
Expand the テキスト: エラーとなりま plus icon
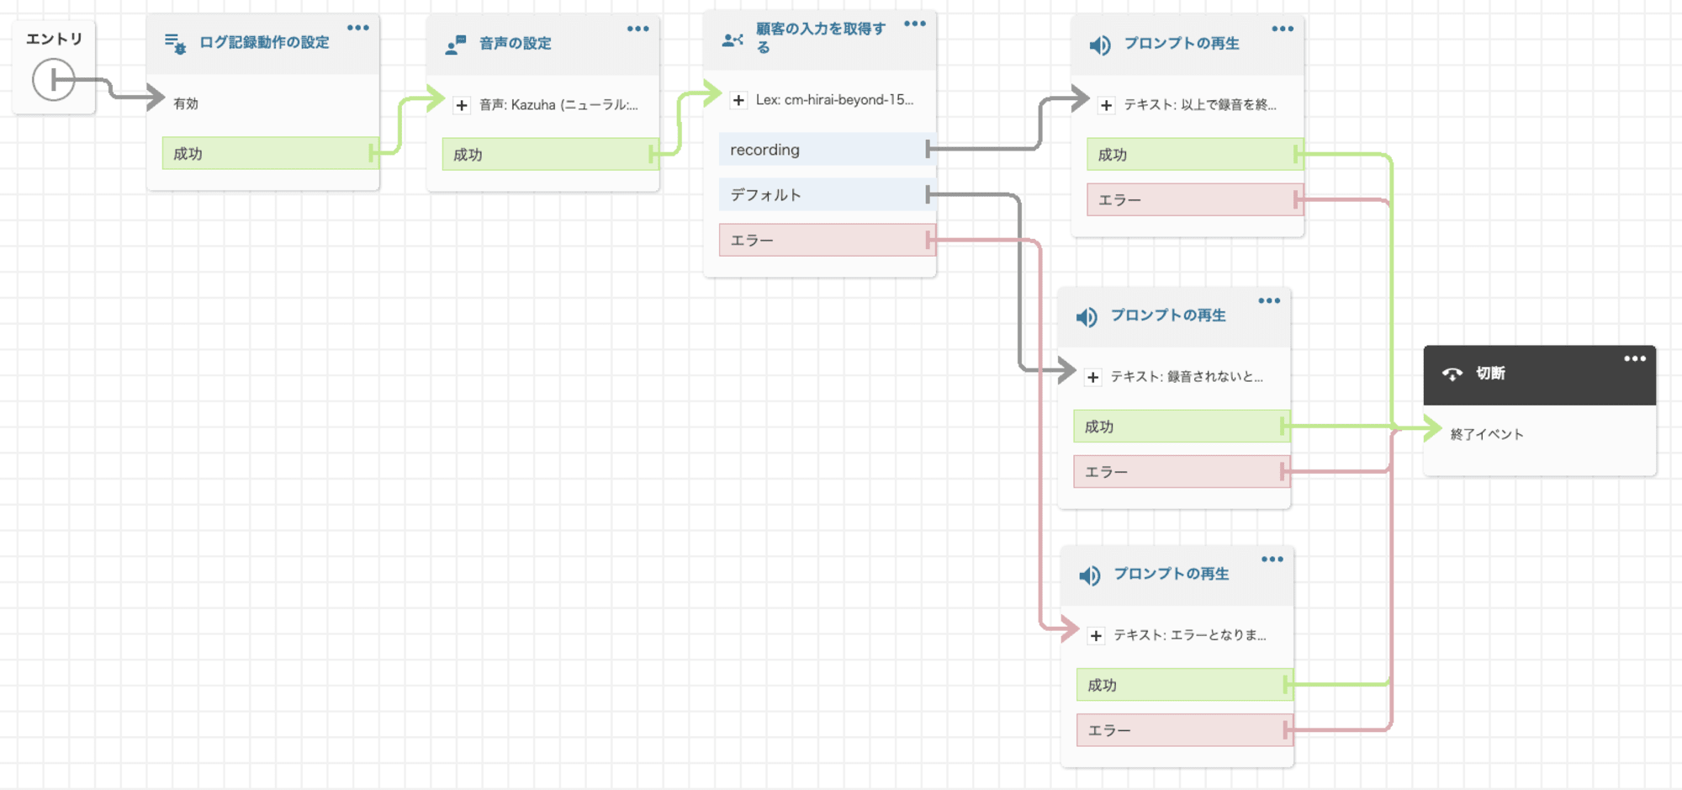pyautogui.click(x=1097, y=635)
